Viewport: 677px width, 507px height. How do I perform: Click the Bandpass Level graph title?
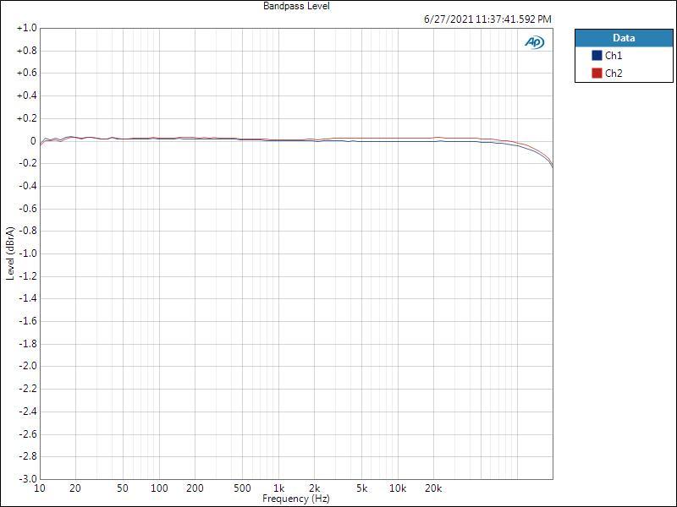pyautogui.click(x=296, y=6)
